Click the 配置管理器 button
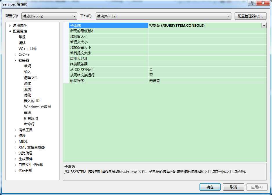 (250, 16)
